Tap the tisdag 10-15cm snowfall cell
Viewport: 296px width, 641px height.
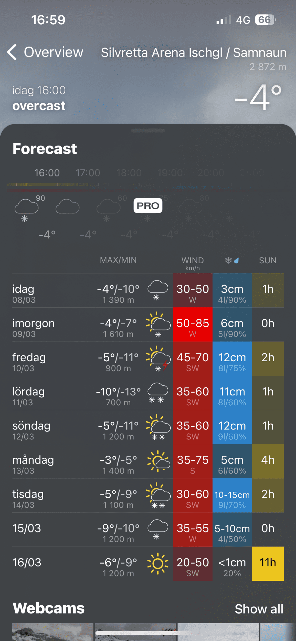[x=232, y=495]
